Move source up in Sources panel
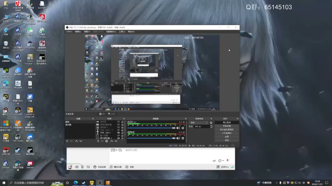Viewport: 332px width, 186px height. [x=112, y=141]
